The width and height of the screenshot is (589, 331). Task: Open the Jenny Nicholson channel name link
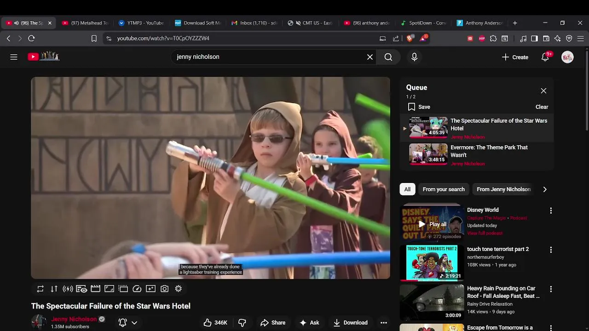(x=74, y=319)
